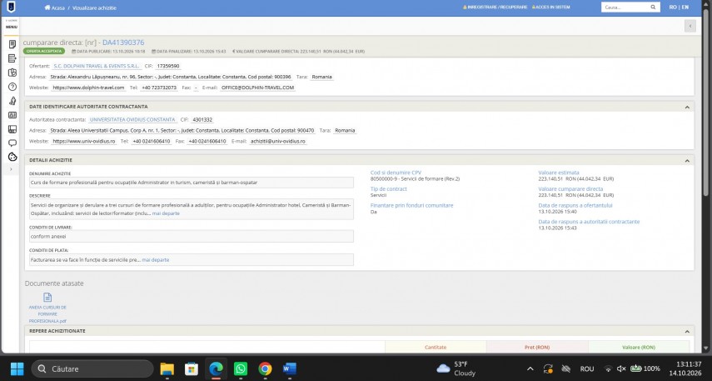
Task: Click the CPV code 80500000-9 text
Action: click(415, 178)
